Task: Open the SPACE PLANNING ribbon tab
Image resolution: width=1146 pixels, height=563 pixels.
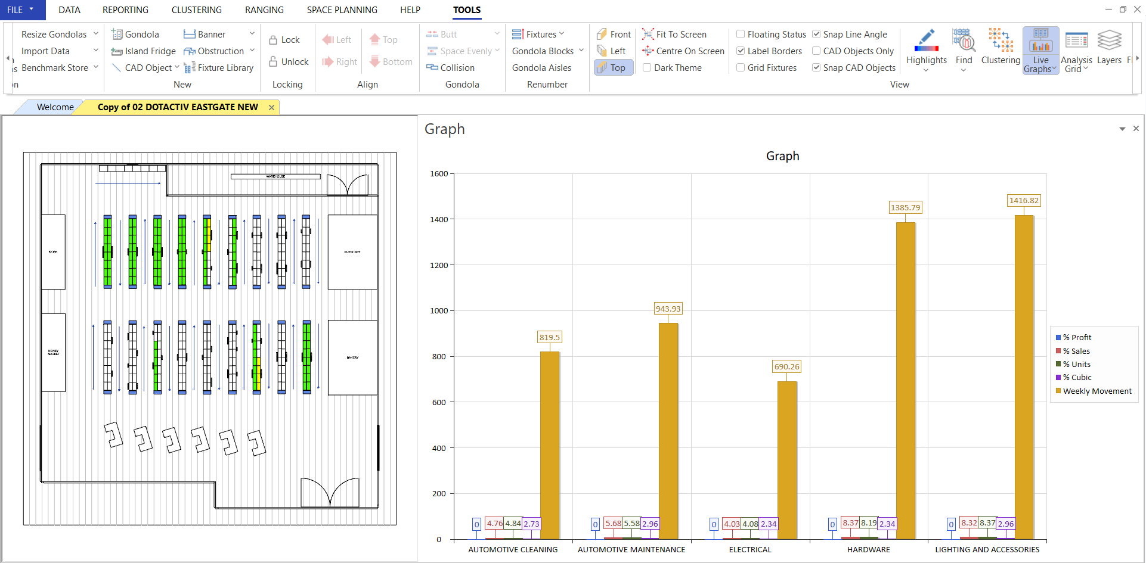Action: pyautogui.click(x=342, y=10)
